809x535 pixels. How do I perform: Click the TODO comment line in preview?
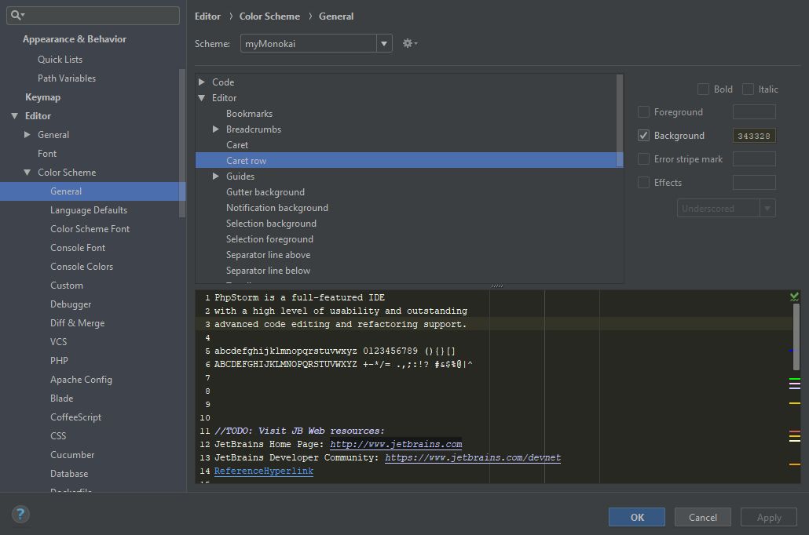299,431
